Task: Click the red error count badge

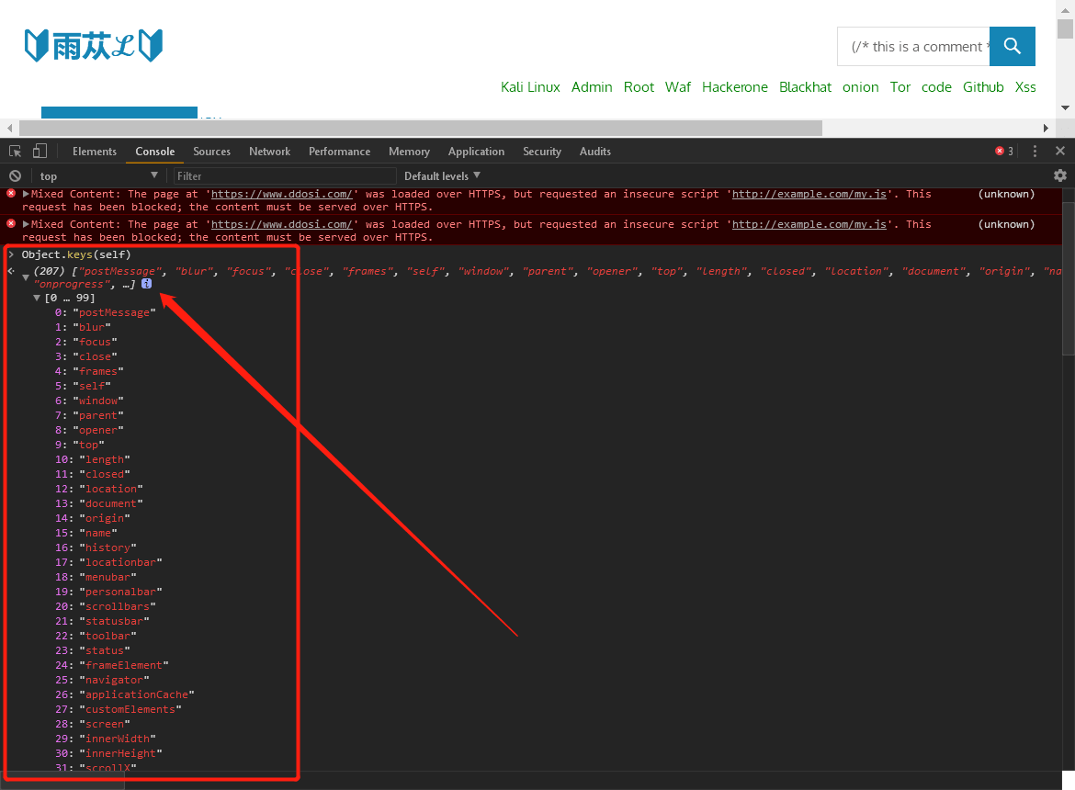Action: point(1004,152)
